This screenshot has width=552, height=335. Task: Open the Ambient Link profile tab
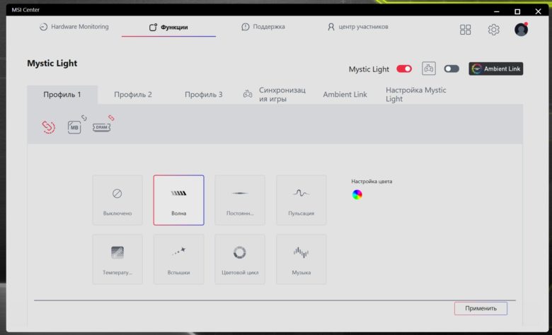pos(345,95)
